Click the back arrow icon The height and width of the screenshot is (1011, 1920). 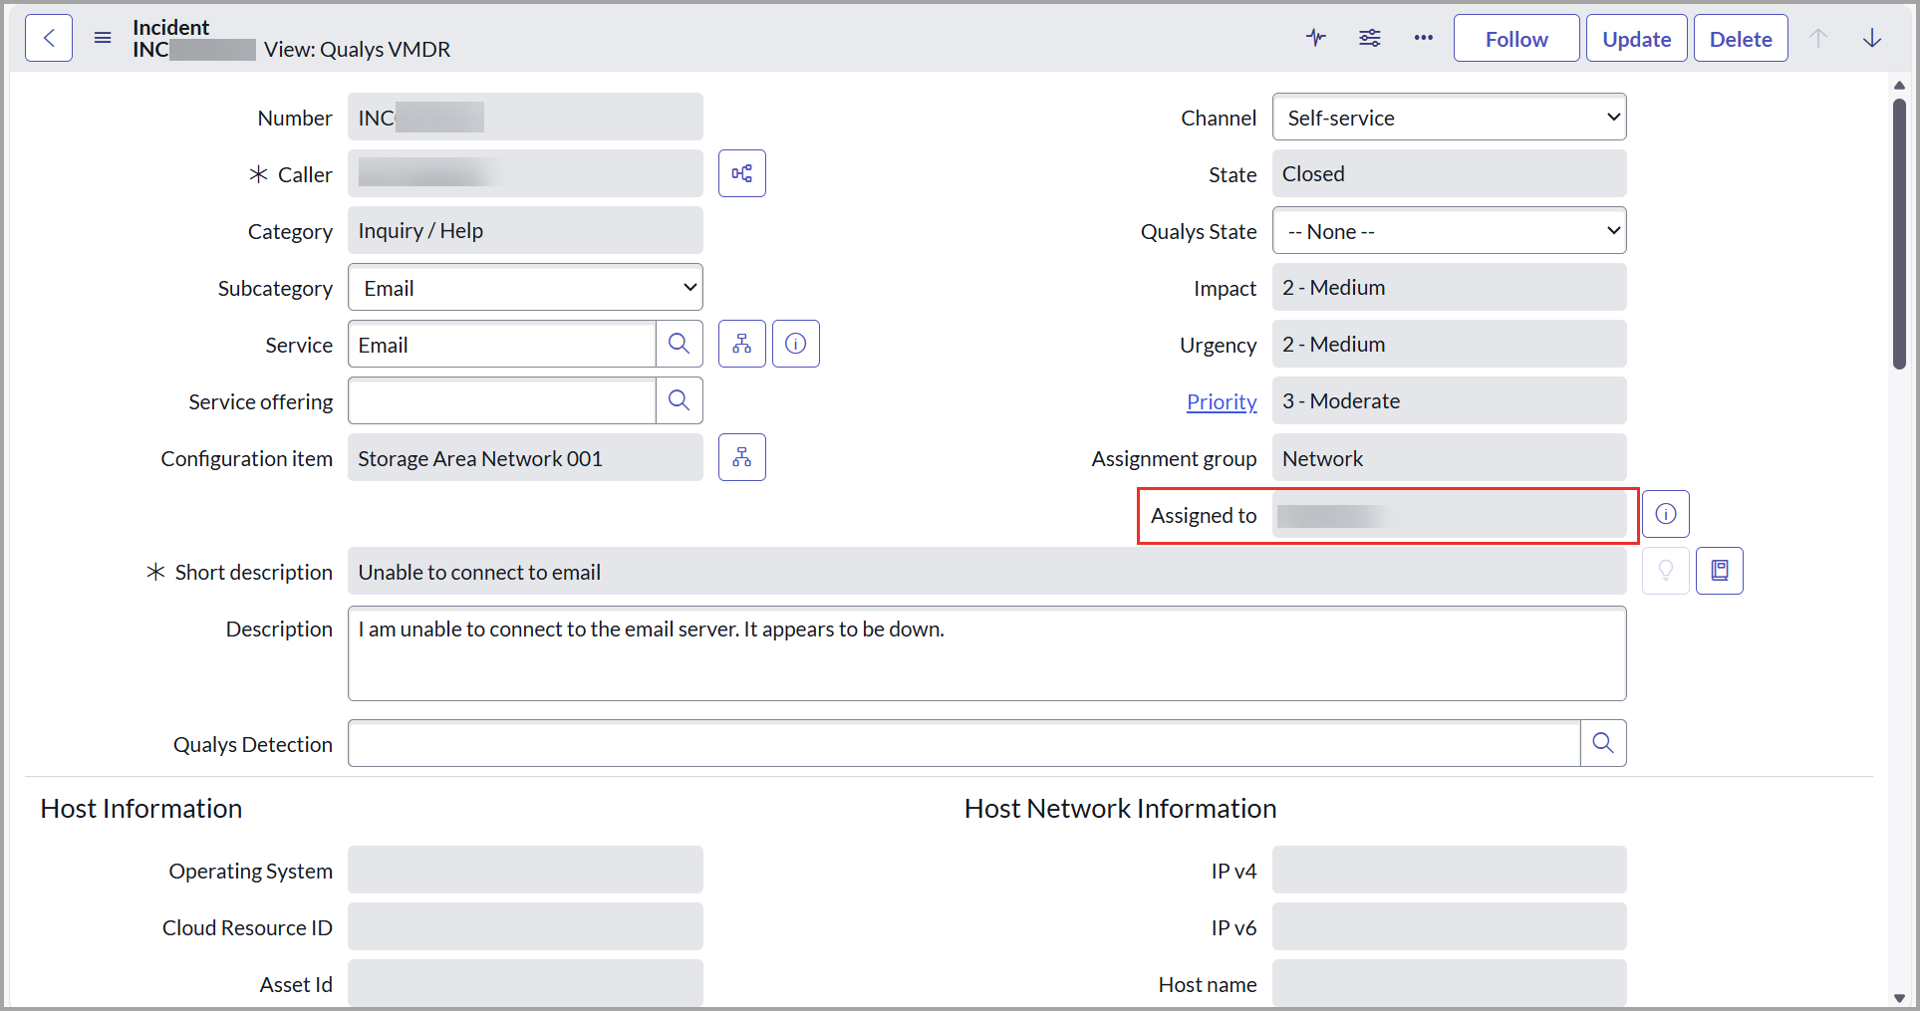[49, 39]
